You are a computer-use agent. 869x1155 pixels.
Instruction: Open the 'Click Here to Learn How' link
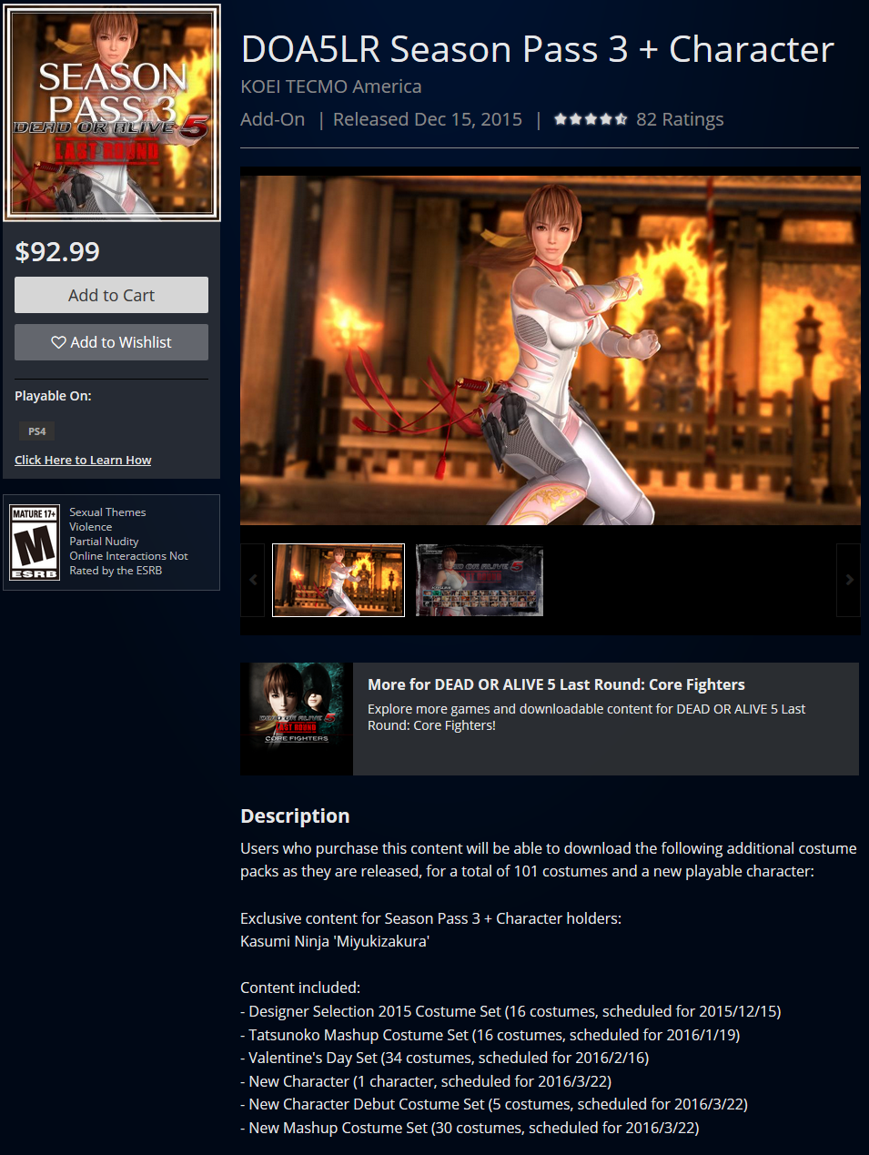83,460
